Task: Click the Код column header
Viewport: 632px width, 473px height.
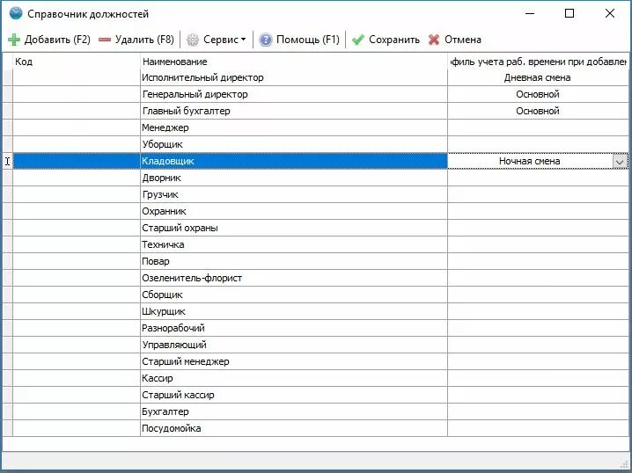Action: tap(77, 62)
